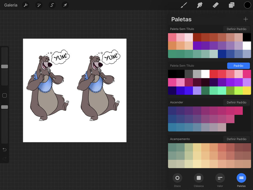Pick coral pink first swatch in first palette

[x=172, y=37]
